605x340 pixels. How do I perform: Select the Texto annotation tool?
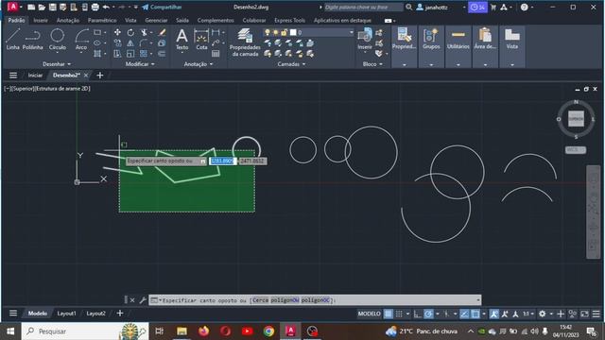coord(181,40)
